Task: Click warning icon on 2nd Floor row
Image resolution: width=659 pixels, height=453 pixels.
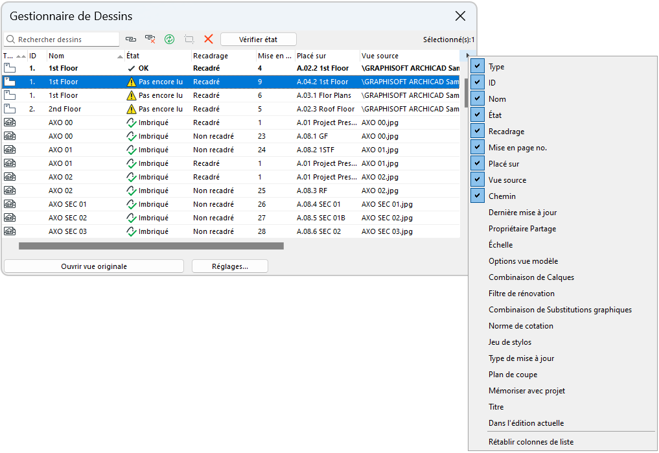Action: coord(132,110)
